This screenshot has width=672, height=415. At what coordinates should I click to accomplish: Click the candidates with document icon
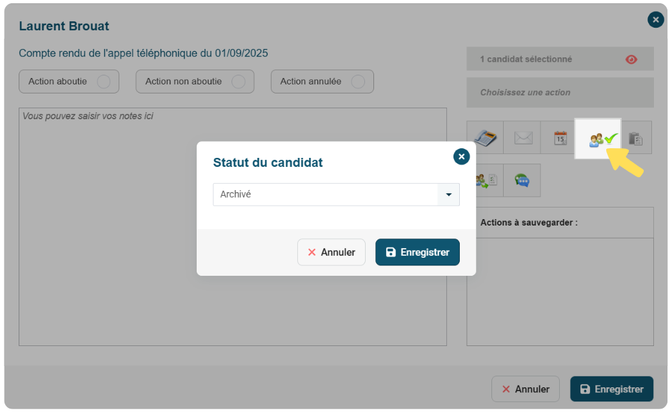coord(487,180)
